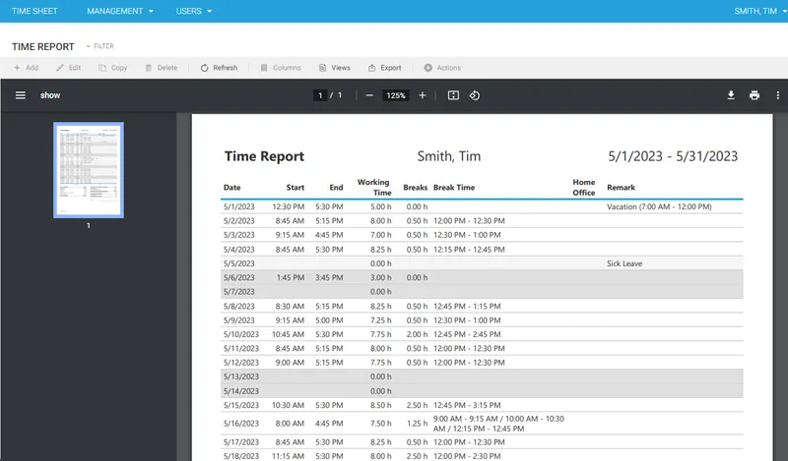Click the name Smith, Tim in report
Image resolution: width=788 pixels, height=461 pixels.
449,156
